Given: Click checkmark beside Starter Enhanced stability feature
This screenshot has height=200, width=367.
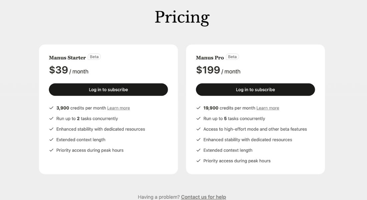Looking at the screenshot, I should pyautogui.click(x=51, y=129).
